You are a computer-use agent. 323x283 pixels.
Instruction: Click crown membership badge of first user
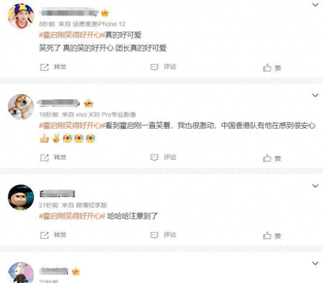point(105,13)
